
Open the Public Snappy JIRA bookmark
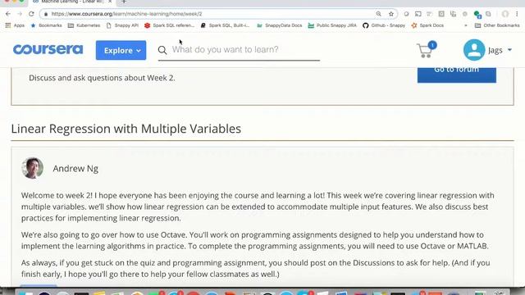point(332,25)
